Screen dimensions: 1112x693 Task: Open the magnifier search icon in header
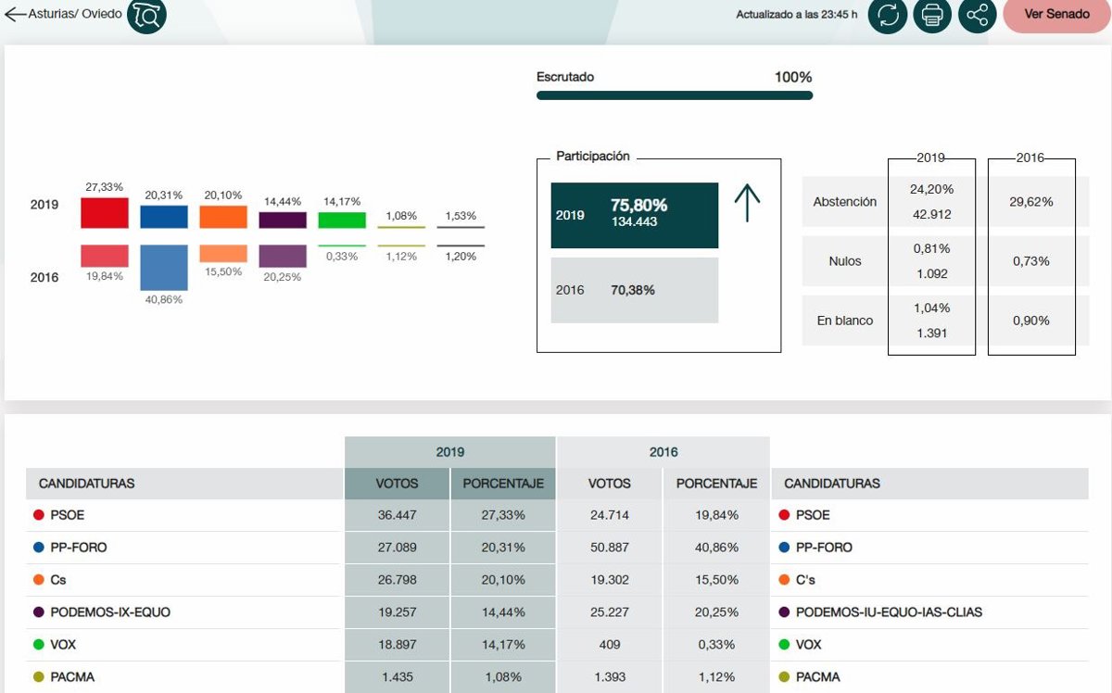point(146,15)
